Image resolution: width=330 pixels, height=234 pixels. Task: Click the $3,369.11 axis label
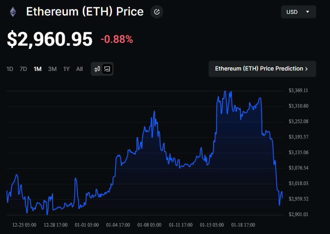[x=298, y=91]
